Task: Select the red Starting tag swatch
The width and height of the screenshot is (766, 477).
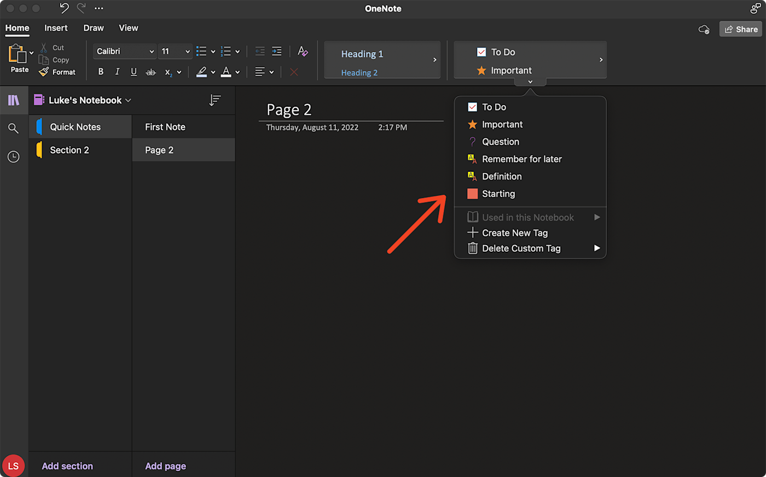Action: click(473, 194)
